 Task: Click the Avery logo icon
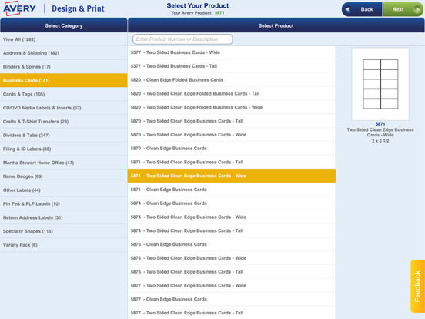pos(19,8)
